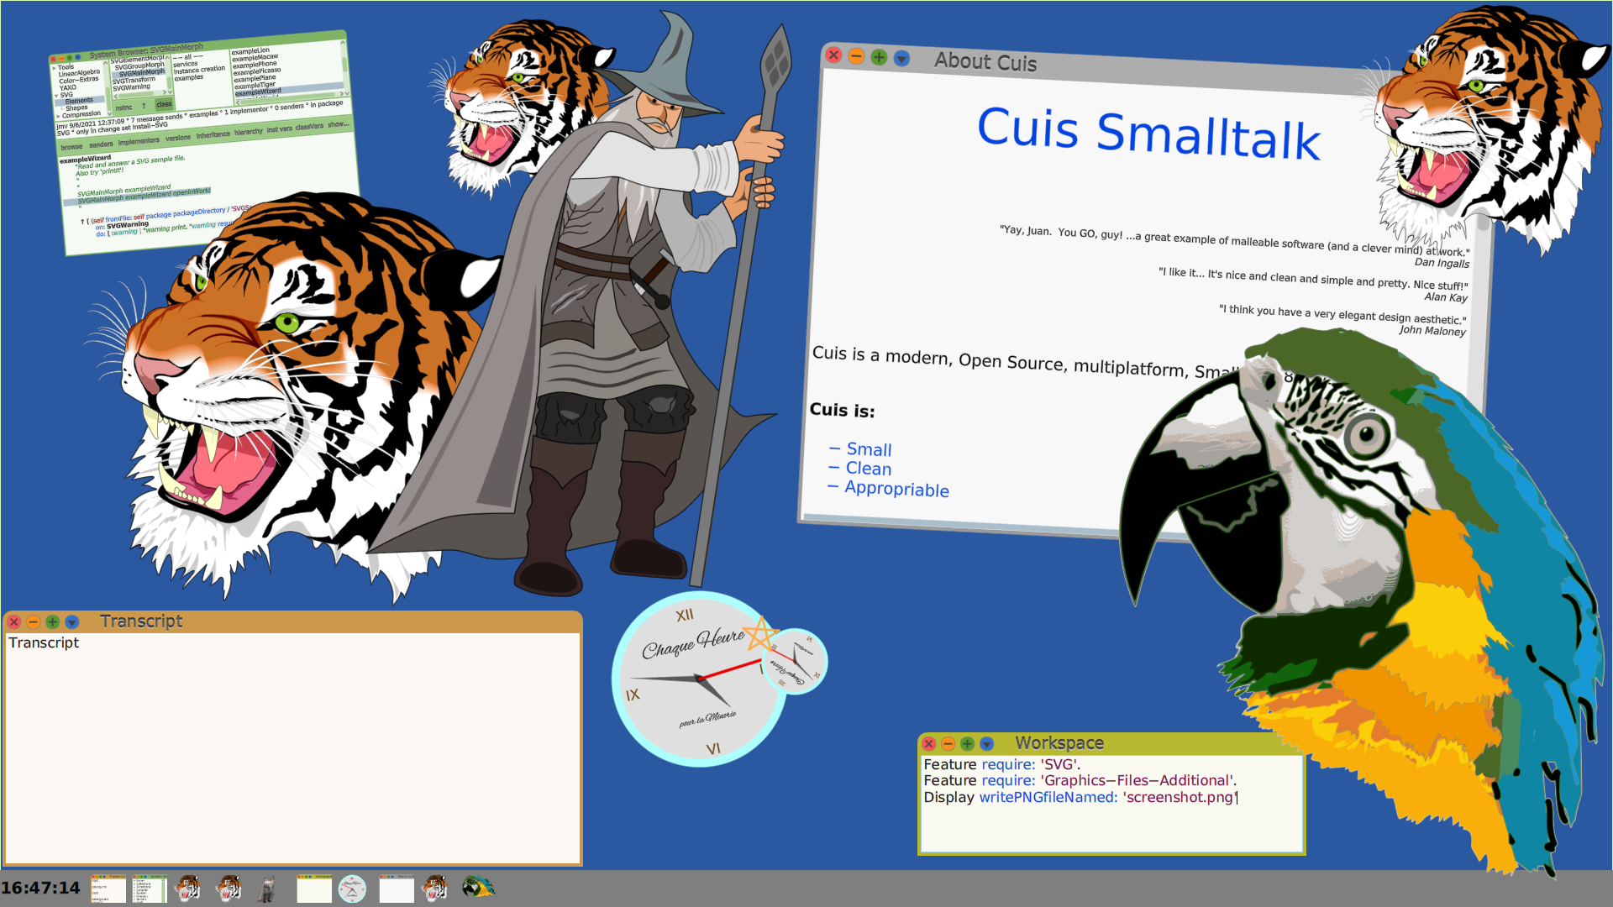1613x907 pixels.
Task: Open the Transcript thumbnail in the taskbar
Action: tap(108, 889)
